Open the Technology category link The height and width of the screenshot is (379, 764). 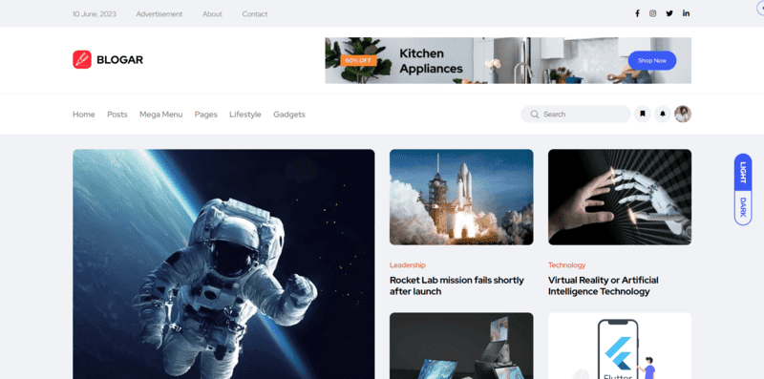566,265
